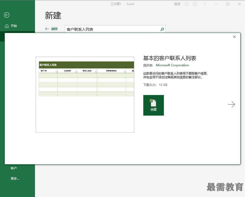The width and height of the screenshot is (245, 197).
Task: Close the template preview dialog
Action: pos(234,37)
